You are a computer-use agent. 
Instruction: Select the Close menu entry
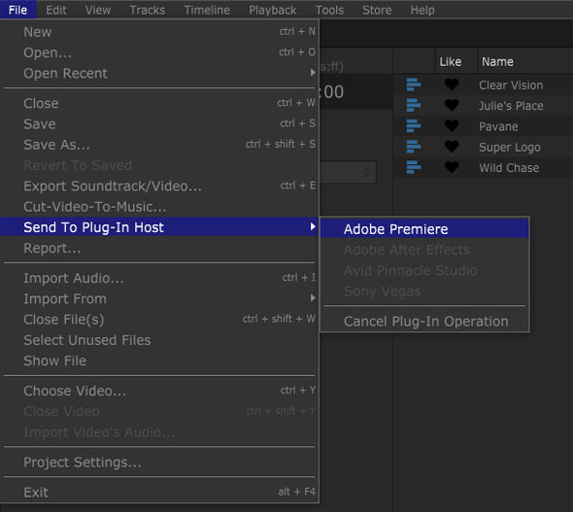pos(159,103)
